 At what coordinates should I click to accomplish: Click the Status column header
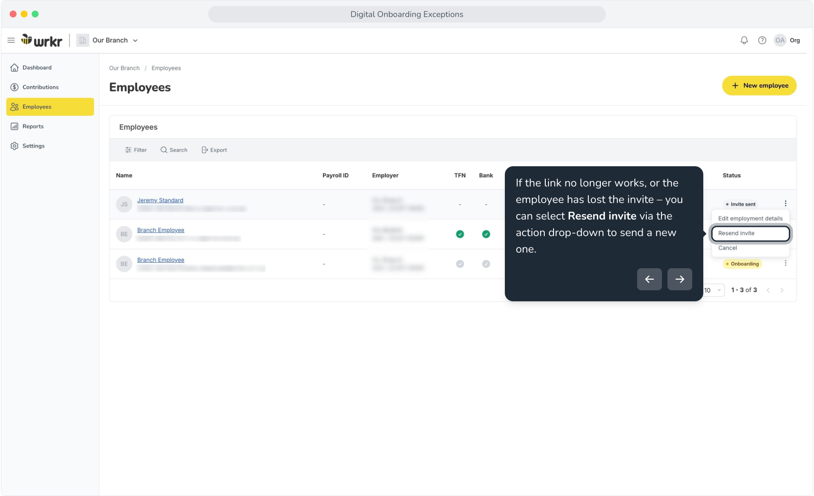point(732,175)
